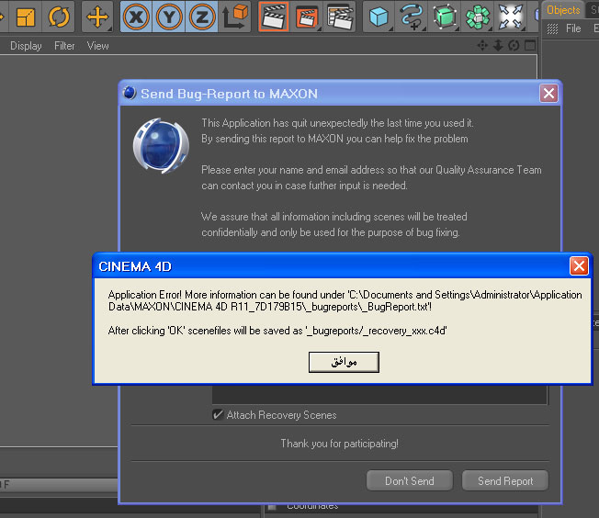Screen dimensions: 599x518
Task: Click the dark text area above Attach Recovery Scenes
Action: click(379, 395)
